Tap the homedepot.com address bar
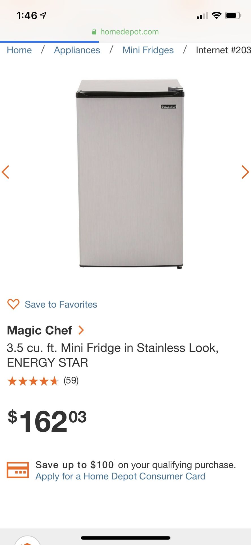Viewport: 251px width, 545px height. (x=125, y=32)
